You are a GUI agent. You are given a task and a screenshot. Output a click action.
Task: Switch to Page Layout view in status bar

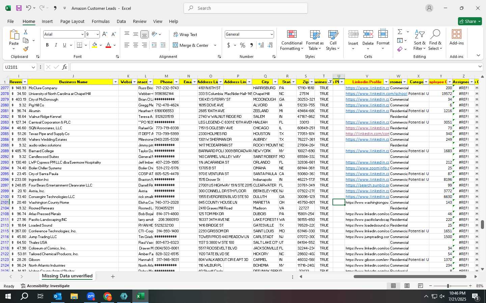(407, 285)
